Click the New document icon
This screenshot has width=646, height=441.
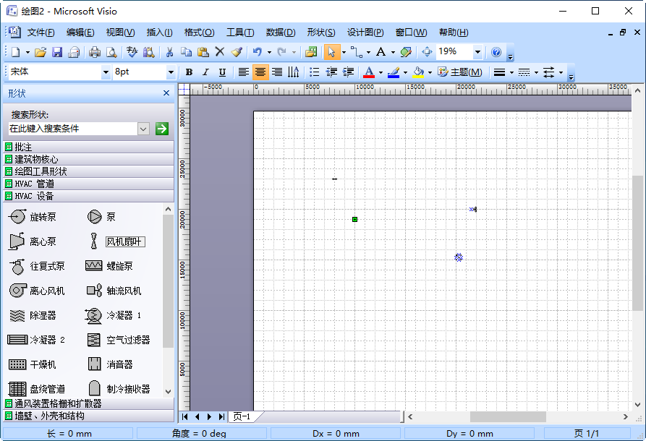click(x=16, y=52)
